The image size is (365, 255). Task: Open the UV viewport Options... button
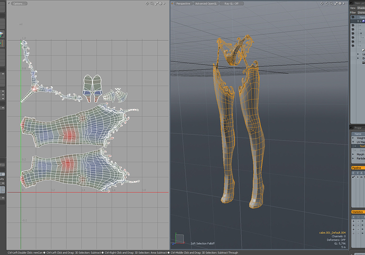pyautogui.click(x=19, y=4)
